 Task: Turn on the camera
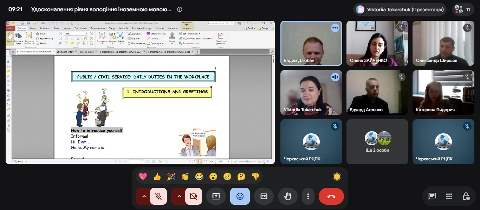coord(194,196)
